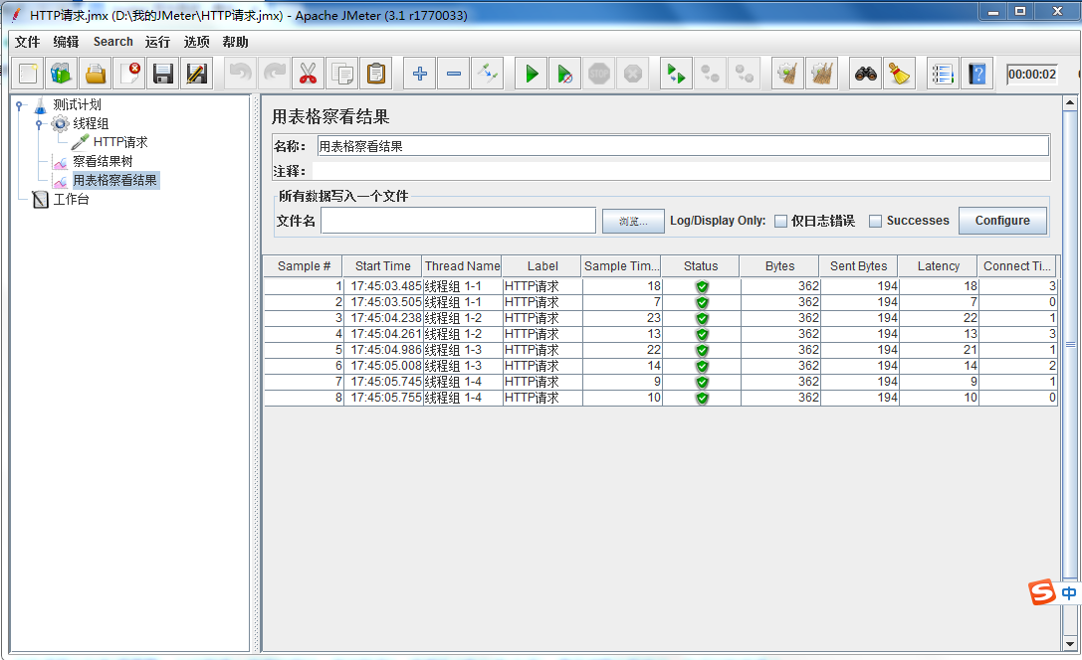1082x660 pixels.
Task: Click the 注释 comment input field
Action: [681, 171]
